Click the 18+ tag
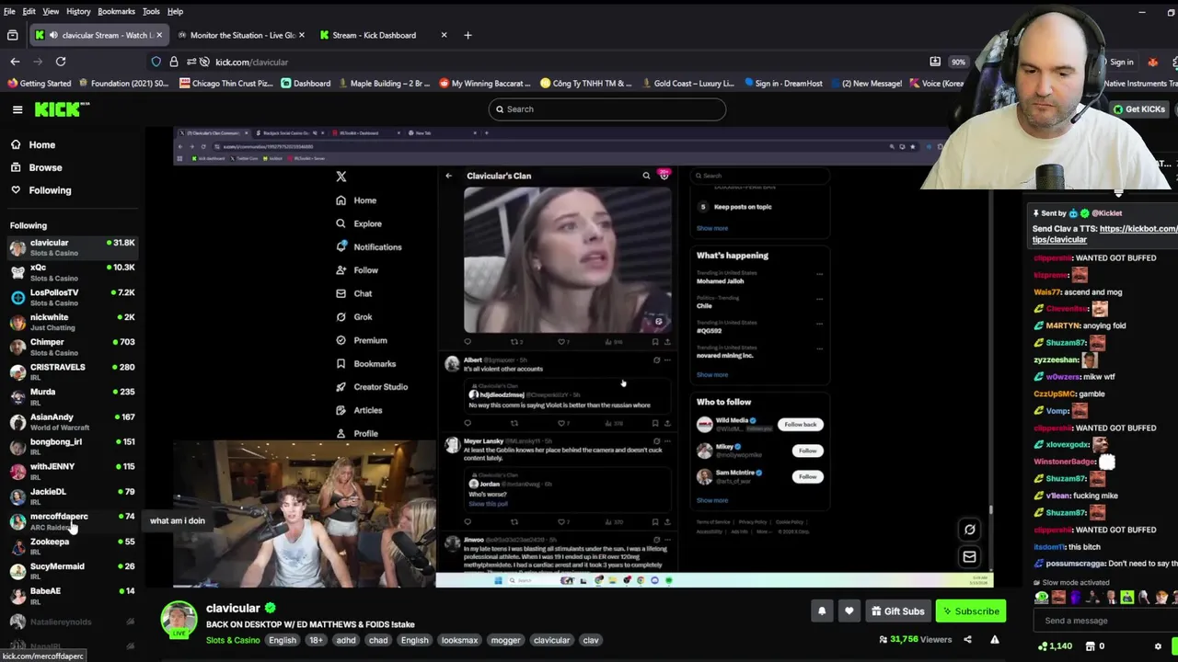The height and width of the screenshot is (662, 1178). 316,640
